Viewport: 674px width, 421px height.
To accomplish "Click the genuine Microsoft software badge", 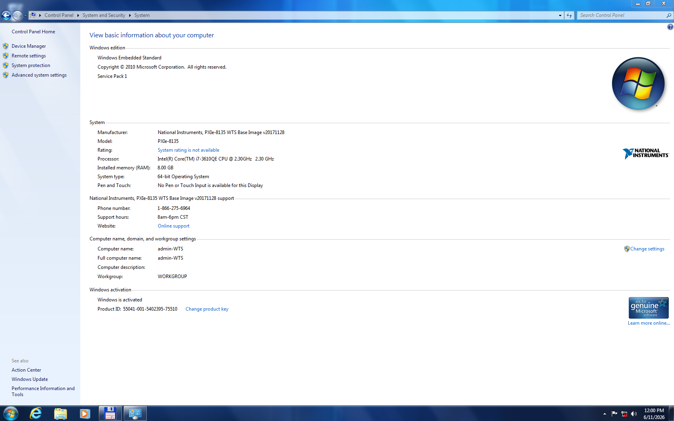I will coord(649,308).
